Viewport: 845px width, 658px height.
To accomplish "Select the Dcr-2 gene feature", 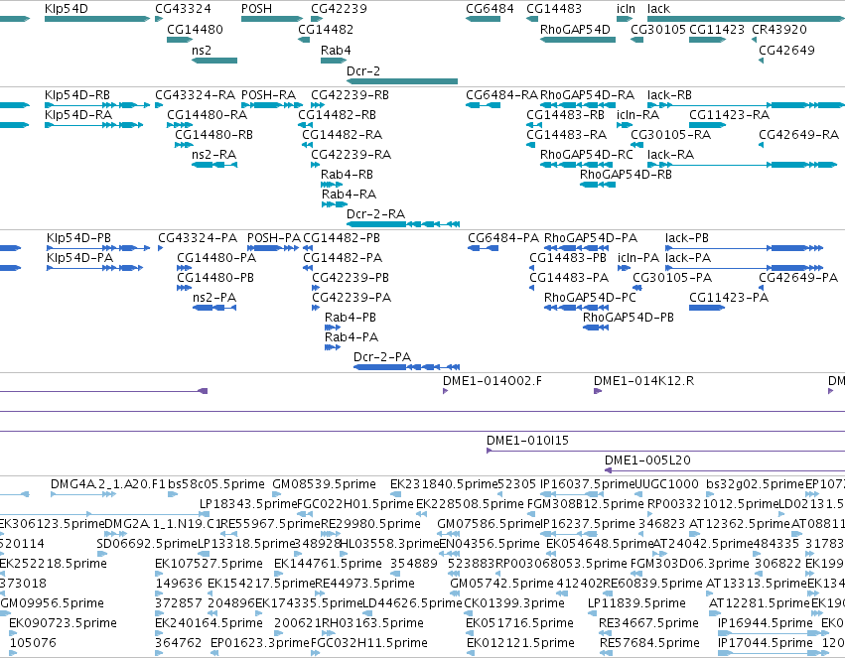I will pyautogui.click(x=402, y=81).
